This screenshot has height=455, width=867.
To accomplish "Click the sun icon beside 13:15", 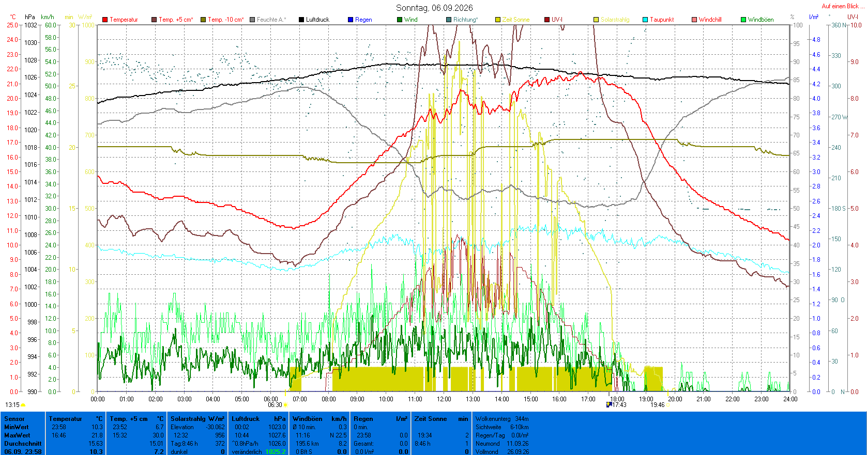I will [x=23, y=405].
